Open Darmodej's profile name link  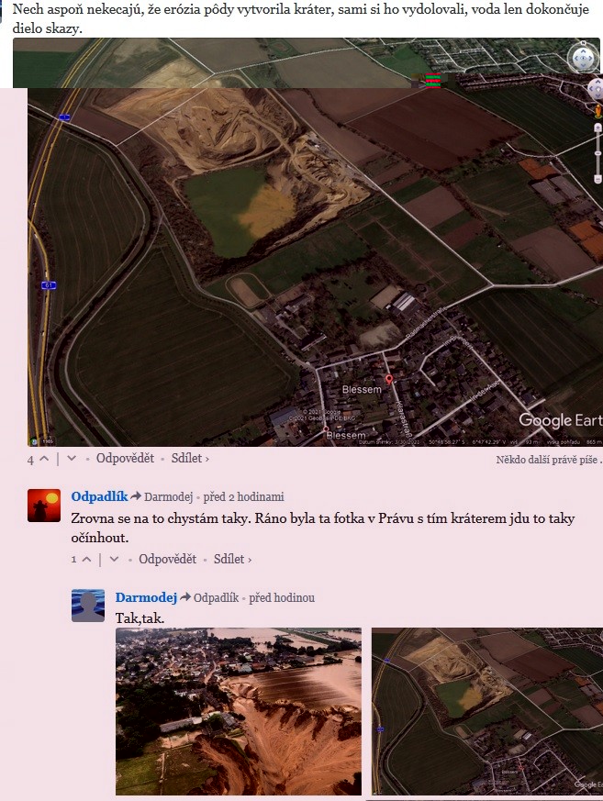[146, 597]
